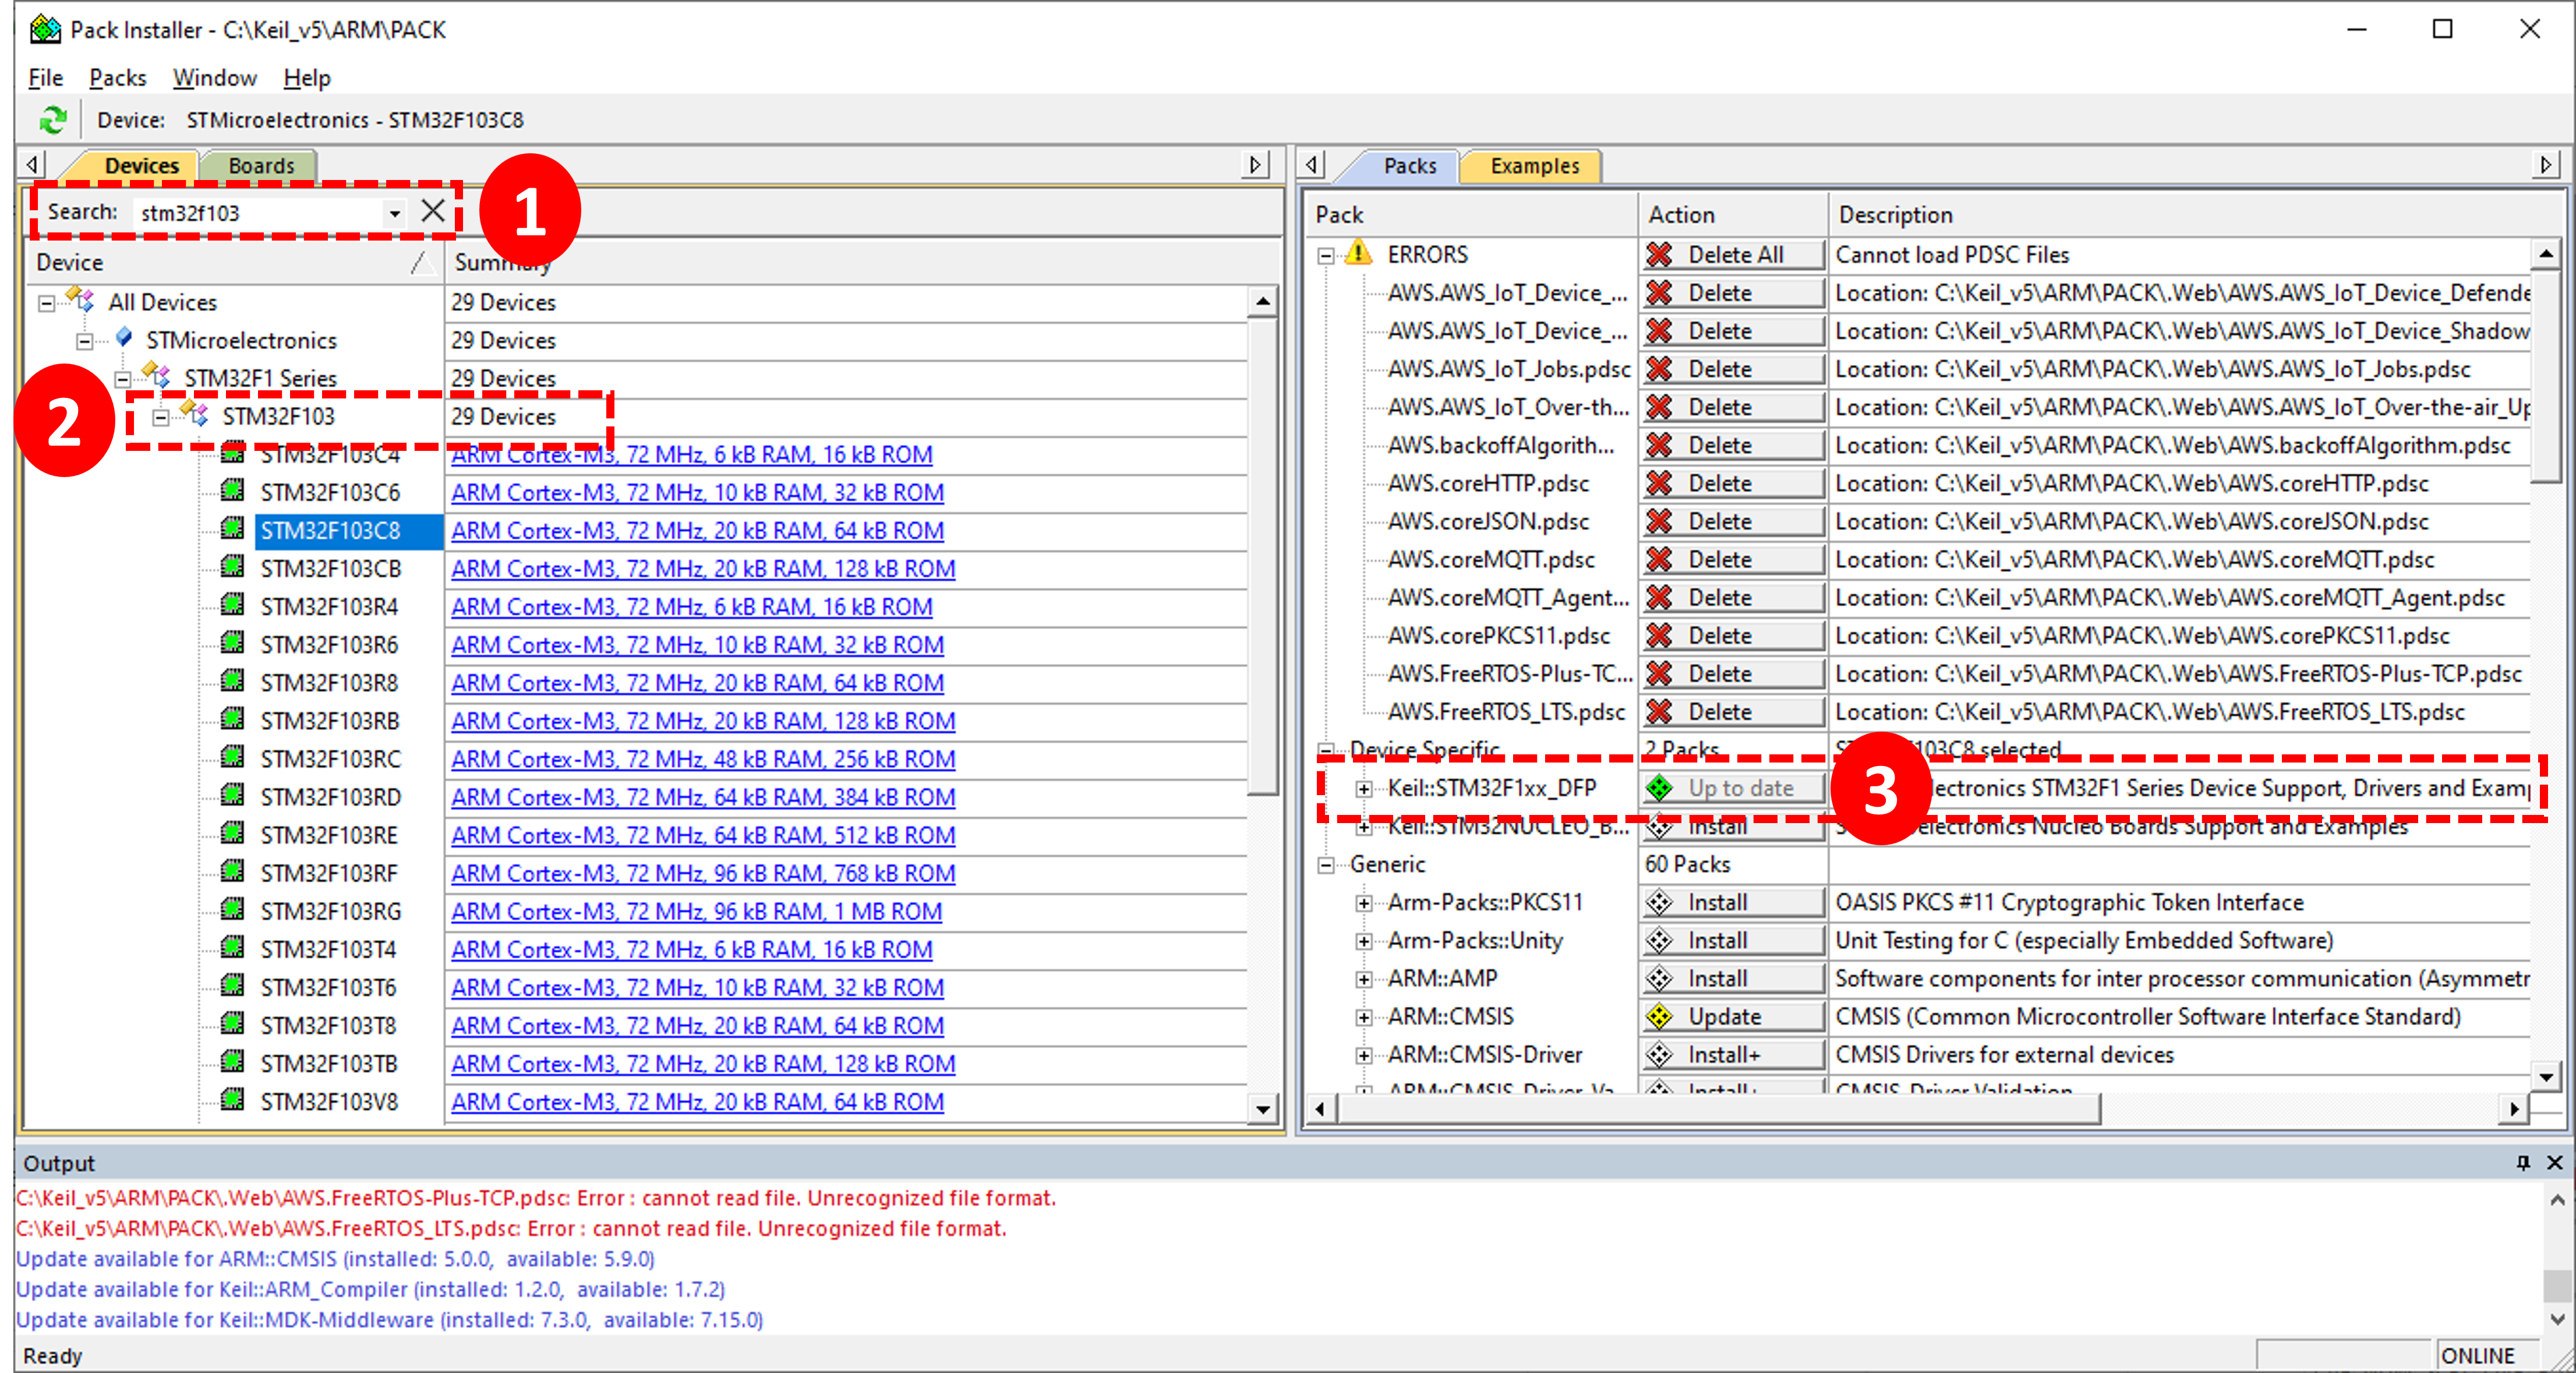
Task: Expand the Arm-Packs::Unity pack entry
Action: [1364, 941]
